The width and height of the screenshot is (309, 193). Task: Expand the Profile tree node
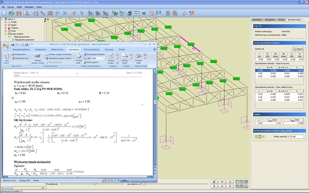click(6, 22)
